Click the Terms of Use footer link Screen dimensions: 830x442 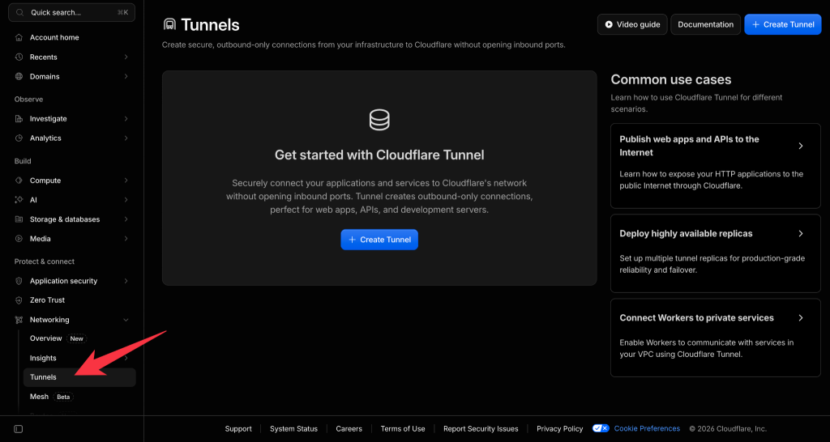coord(403,429)
